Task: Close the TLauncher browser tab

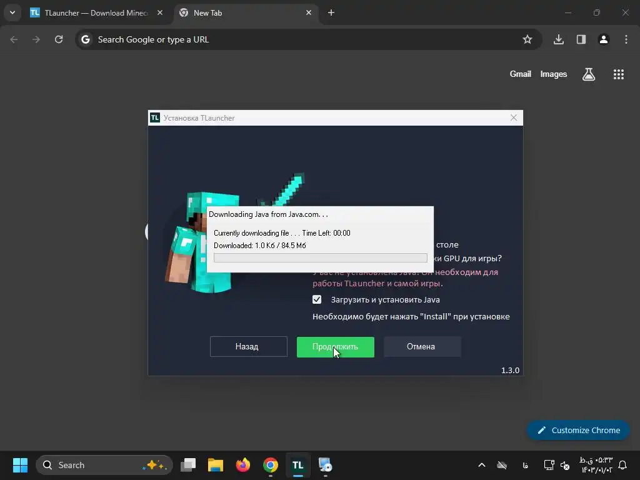Action: point(160,12)
